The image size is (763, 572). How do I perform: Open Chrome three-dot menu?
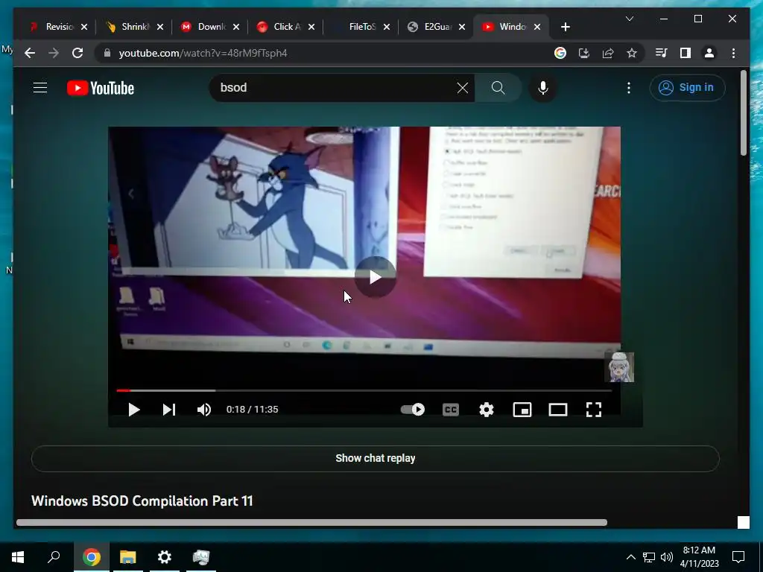733,53
